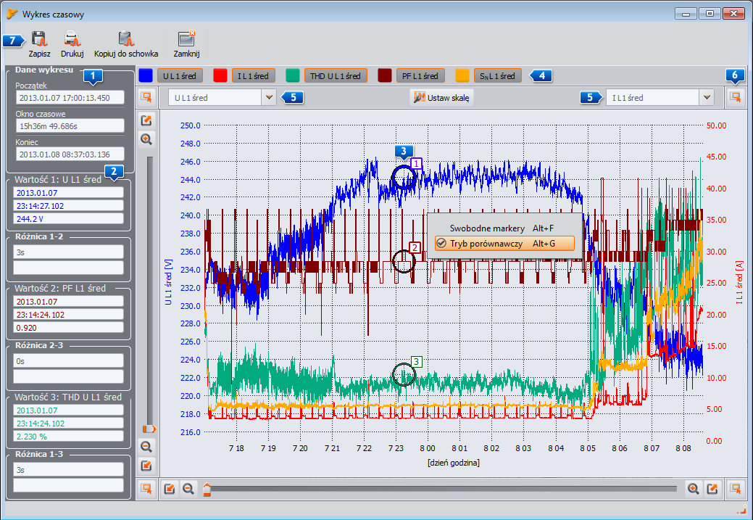Click red color swatch for I L1 śred
The width and height of the screenshot is (753, 520).
coord(220,76)
